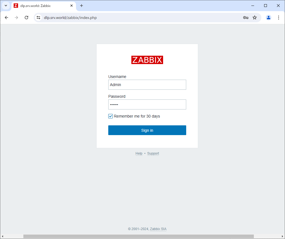Image resolution: width=285 pixels, height=239 pixels.
Task: Open Chrome three-dot menu
Action: coord(278,18)
